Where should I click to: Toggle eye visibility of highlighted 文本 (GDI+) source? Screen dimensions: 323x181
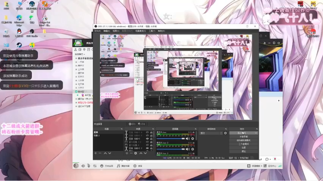coord(147,139)
